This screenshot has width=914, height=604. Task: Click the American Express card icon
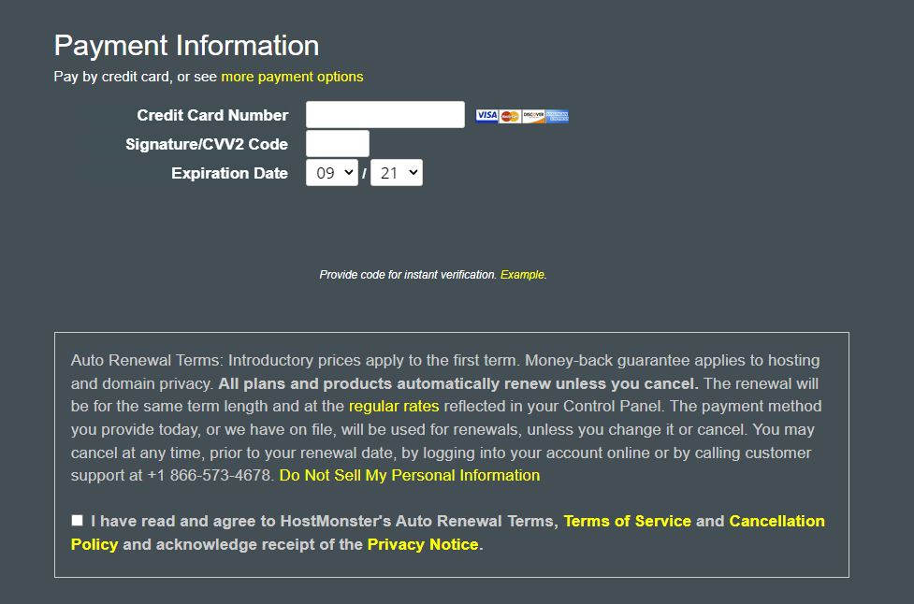(x=558, y=116)
